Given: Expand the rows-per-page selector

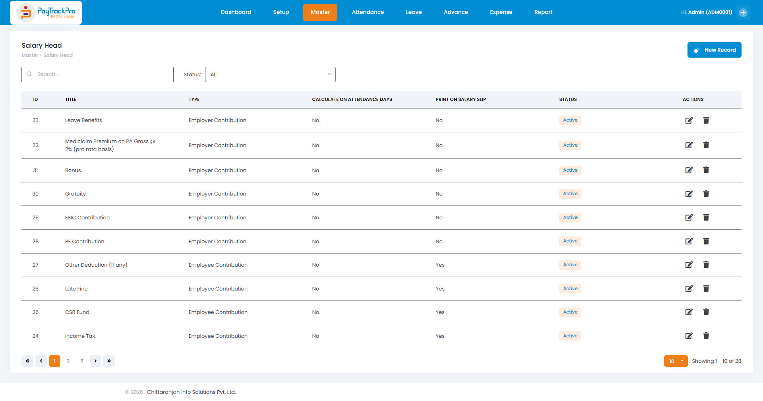Looking at the screenshot, I should (676, 361).
